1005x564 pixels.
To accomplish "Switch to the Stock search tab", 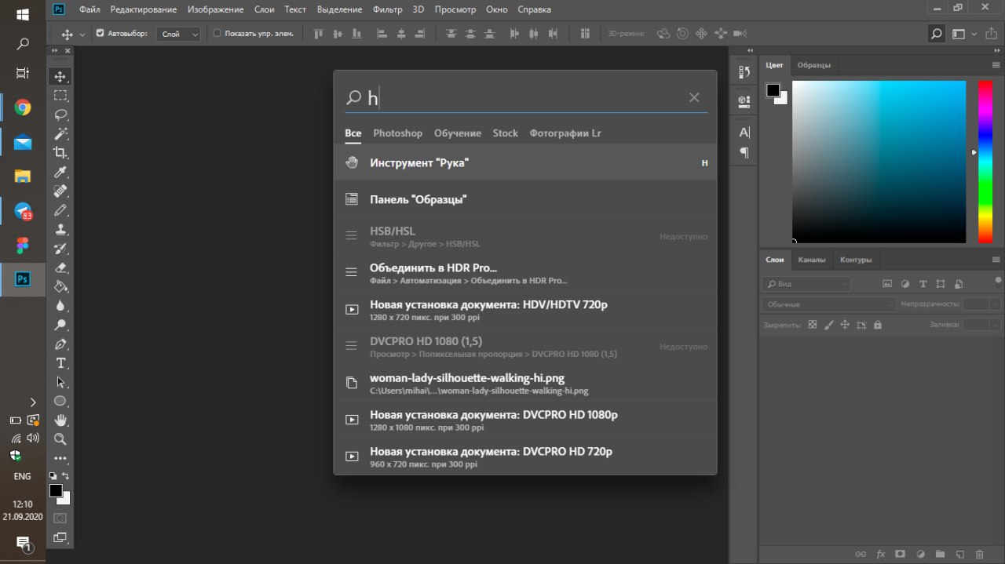I will tap(505, 133).
